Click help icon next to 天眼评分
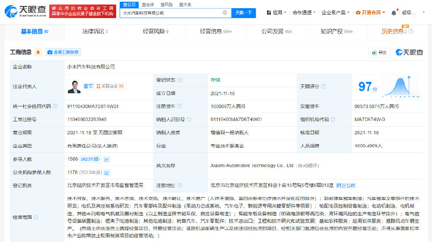The width and height of the screenshot is (432, 242). point(324,87)
